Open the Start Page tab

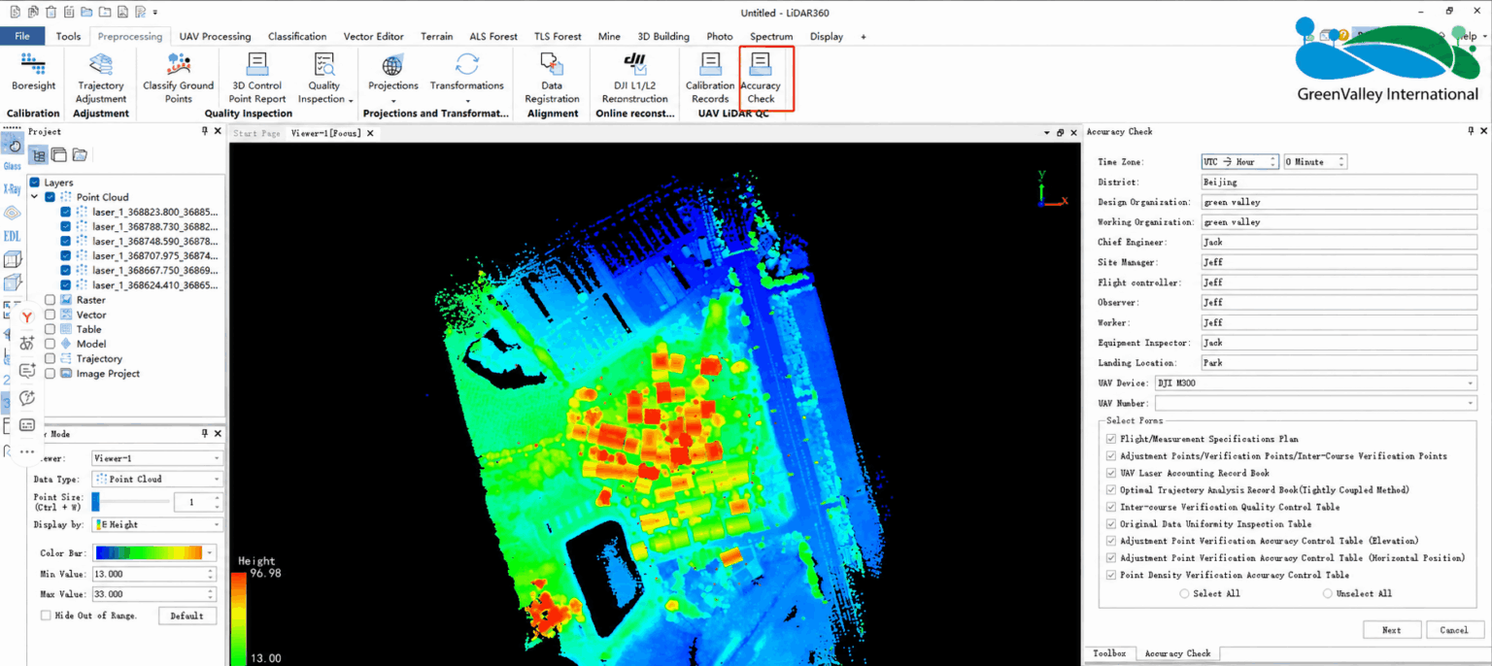click(257, 133)
